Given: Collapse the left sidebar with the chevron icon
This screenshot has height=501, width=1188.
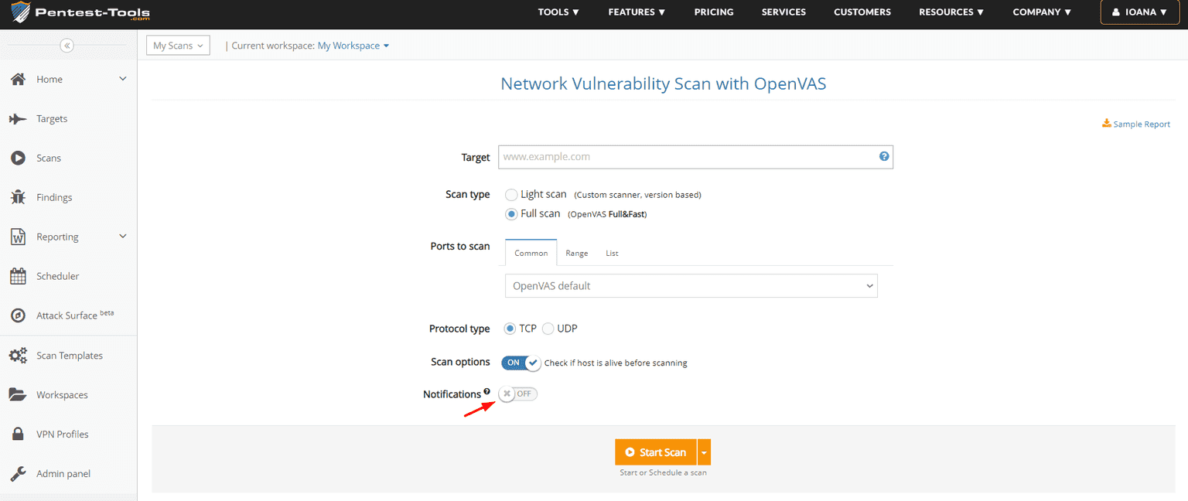Looking at the screenshot, I should pos(67,46).
